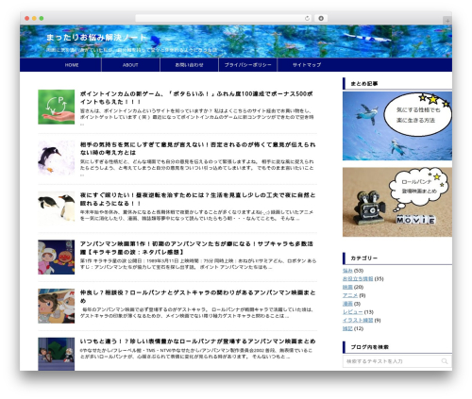Click the green hand recycling thumbnail
472x399 pixels.
click(57, 107)
